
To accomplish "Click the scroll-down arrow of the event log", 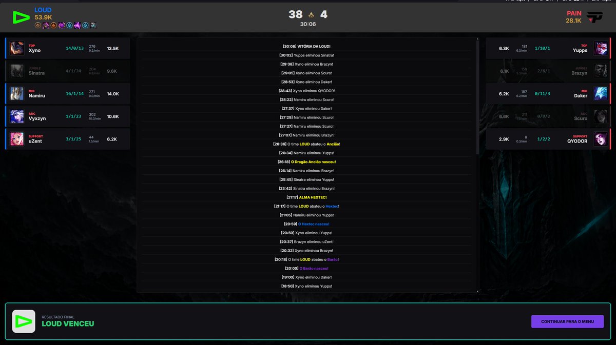I will point(478,291).
